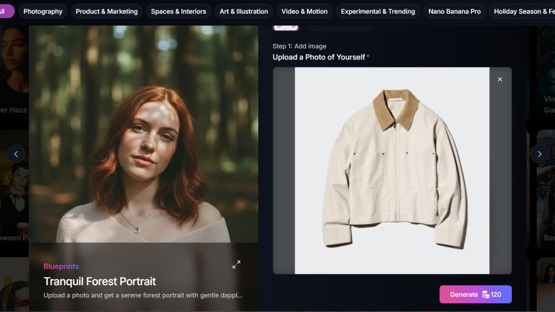The image size is (555, 312).
Task: Select the small thumbnail above Step 1
Action: [286, 27]
